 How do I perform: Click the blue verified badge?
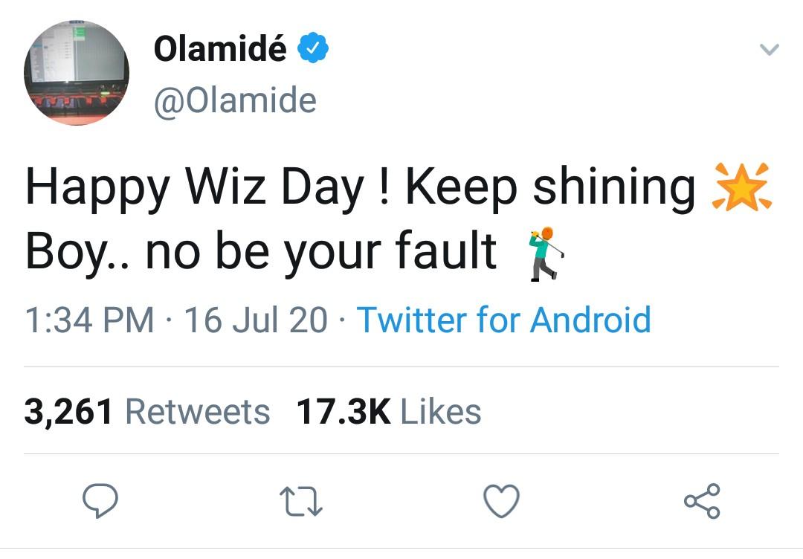pyautogui.click(x=313, y=50)
